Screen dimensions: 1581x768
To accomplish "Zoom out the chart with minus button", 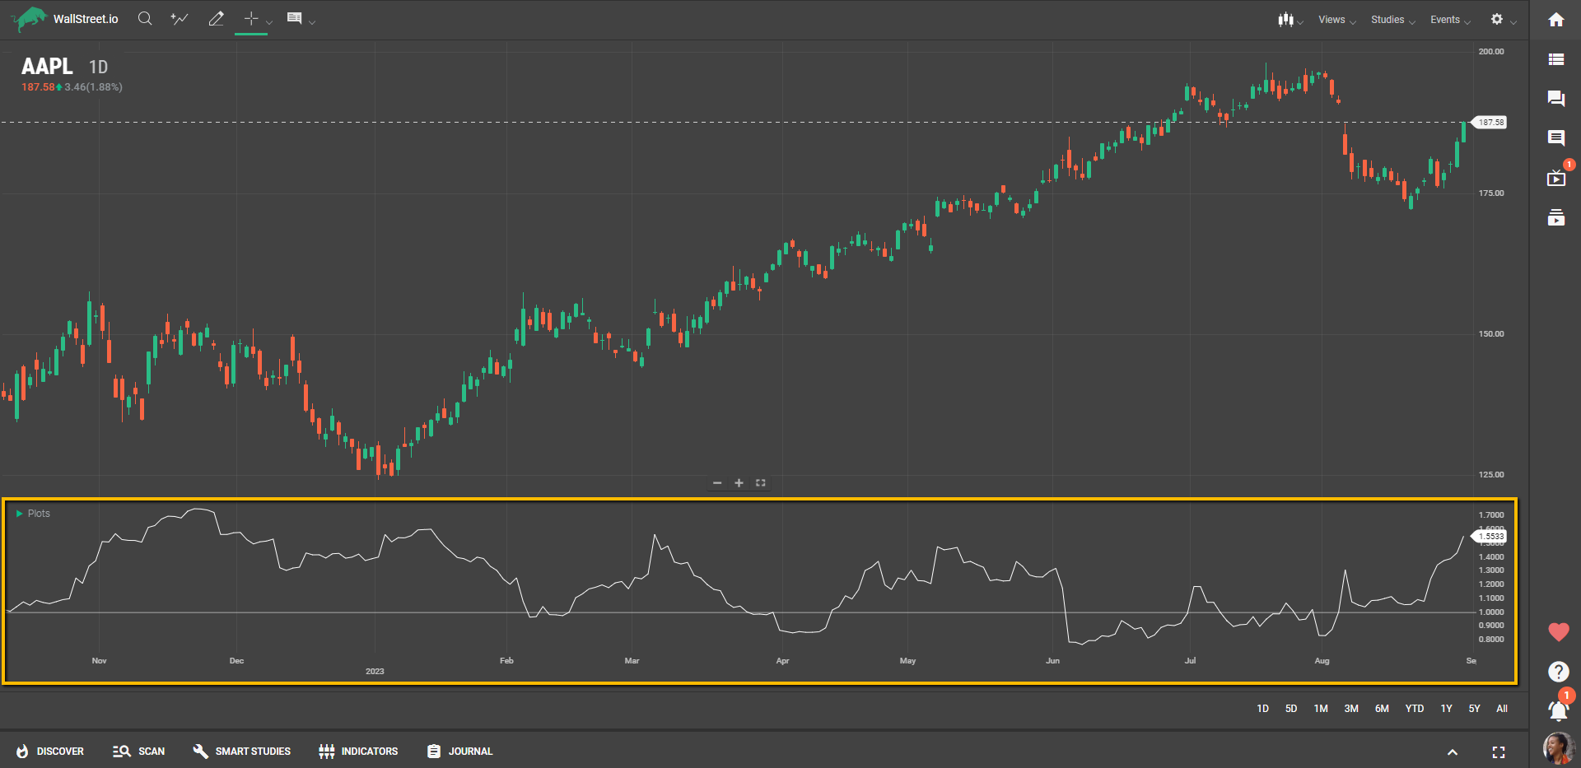I will click(717, 483).
